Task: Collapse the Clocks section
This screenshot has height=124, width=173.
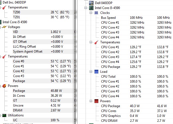Action: coord(91,13)
